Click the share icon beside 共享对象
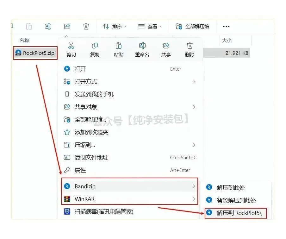This screenshot has height=239, width=286. (67, 107)
